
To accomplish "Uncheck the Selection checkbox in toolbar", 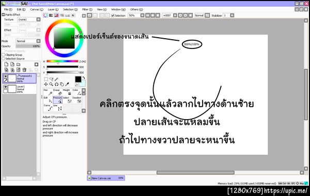I will (113, 15).
